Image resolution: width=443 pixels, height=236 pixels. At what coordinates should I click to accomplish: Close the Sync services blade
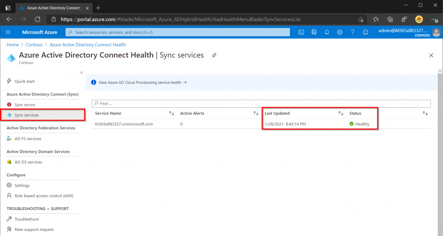click(x=431, y=55)
